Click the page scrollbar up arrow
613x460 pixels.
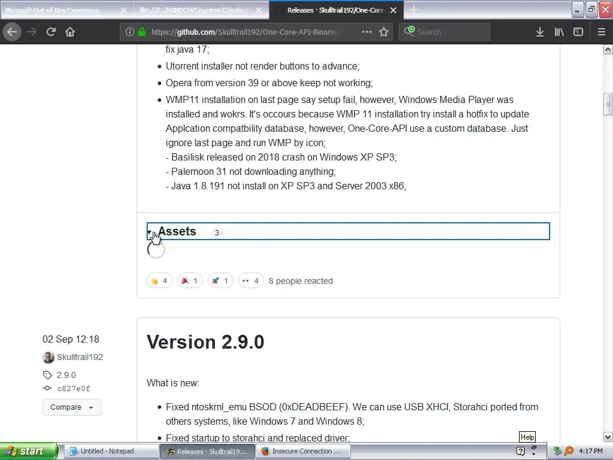pos(608,50)
